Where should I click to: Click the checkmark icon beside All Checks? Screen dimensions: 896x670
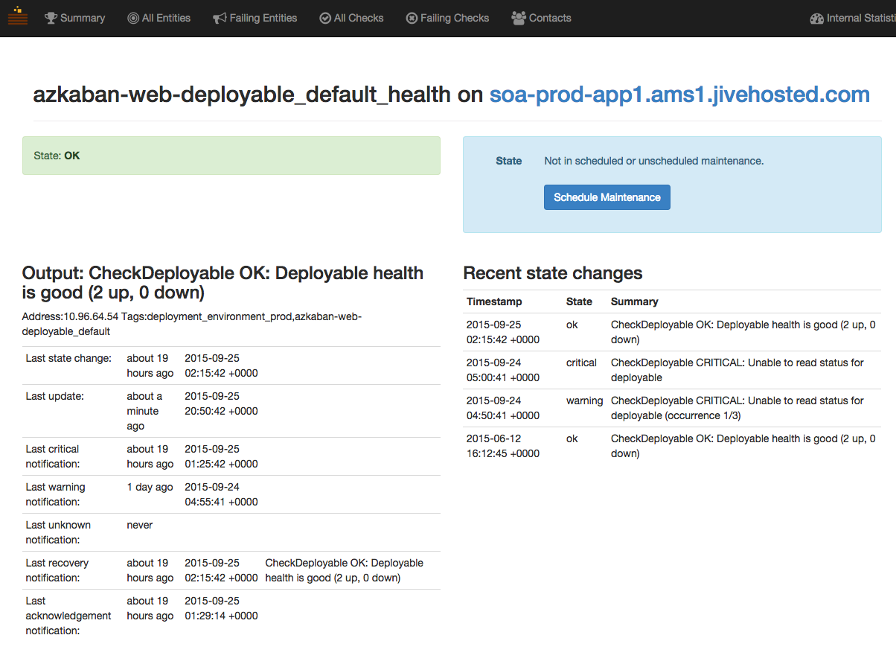tap(325, 18)
